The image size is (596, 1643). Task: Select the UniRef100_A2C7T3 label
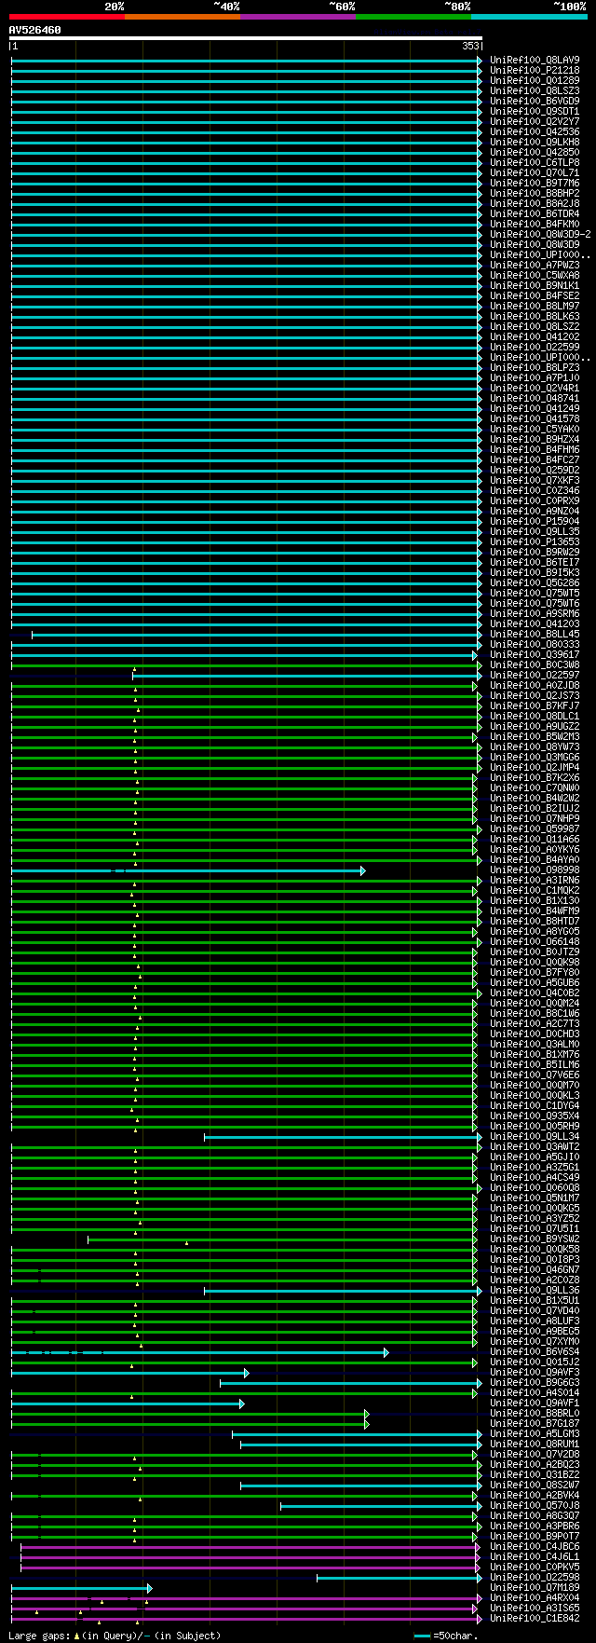[x=535, y=1023]
